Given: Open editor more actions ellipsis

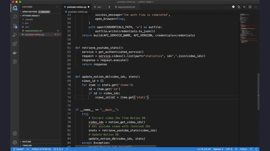Looking at the screenshot, I should click(256, 7).
